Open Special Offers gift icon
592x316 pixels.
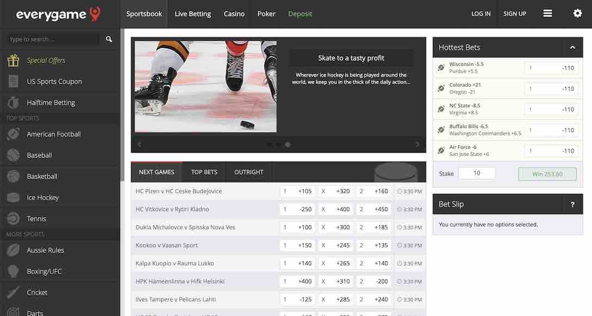(13, 60)
